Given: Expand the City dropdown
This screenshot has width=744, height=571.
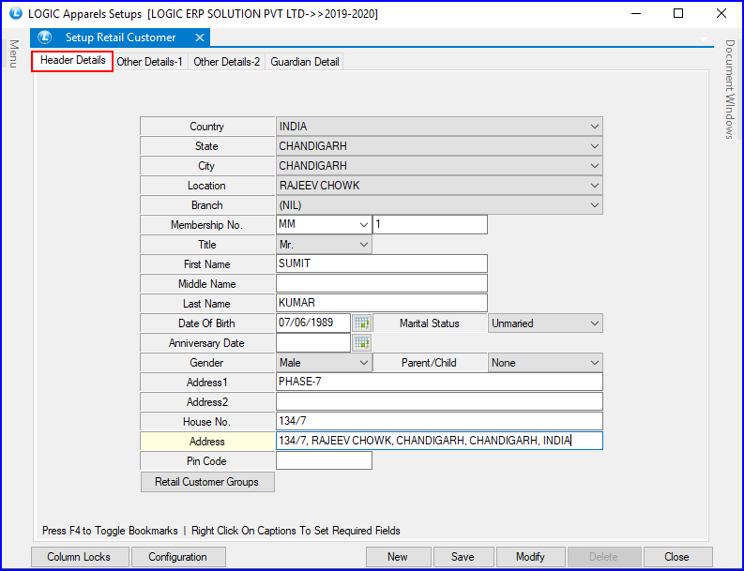Looking at the screenshot, I should [x=594, y=166].
